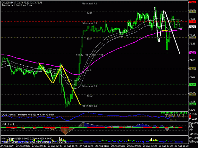198x148 pixels.
Task: Click the current price tag 72.76
Action: click(x=192, y=27)
